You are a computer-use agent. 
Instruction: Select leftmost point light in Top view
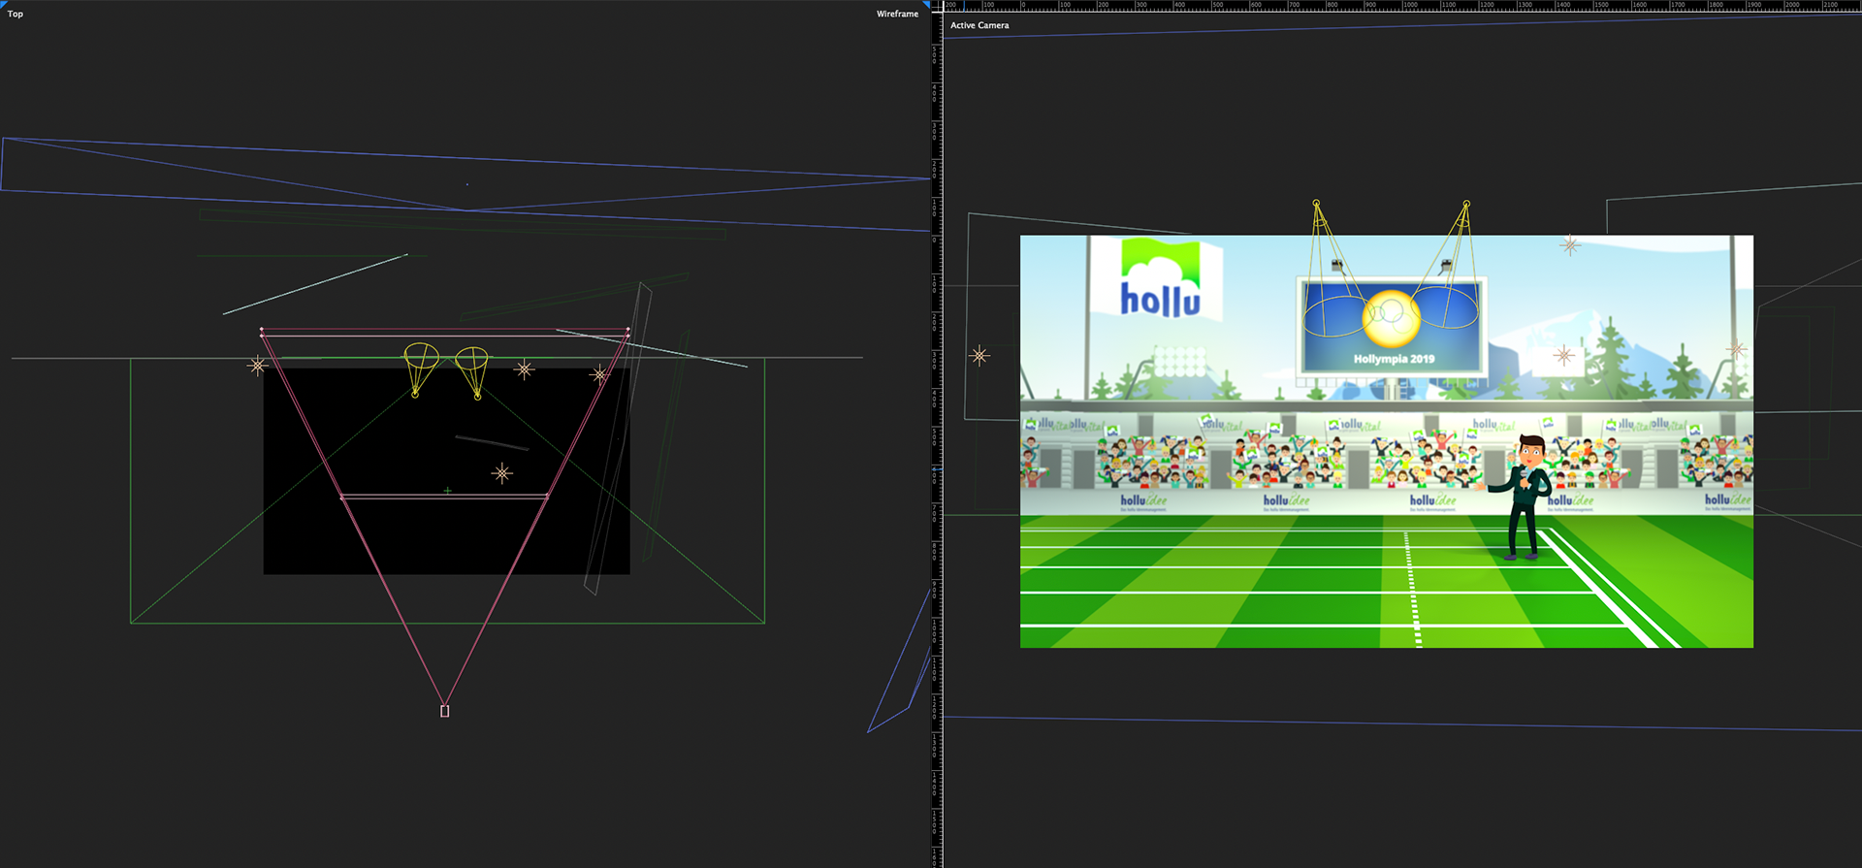click(257, 366)
